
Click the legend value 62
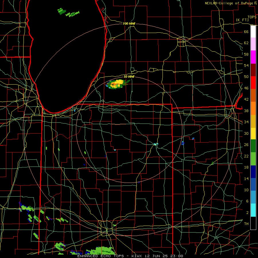[246, 43]
